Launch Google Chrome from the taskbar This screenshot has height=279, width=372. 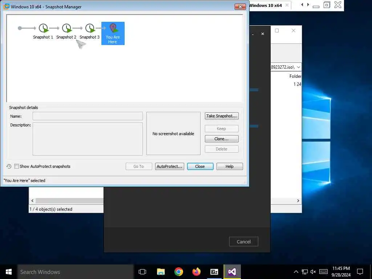(179, 272)
